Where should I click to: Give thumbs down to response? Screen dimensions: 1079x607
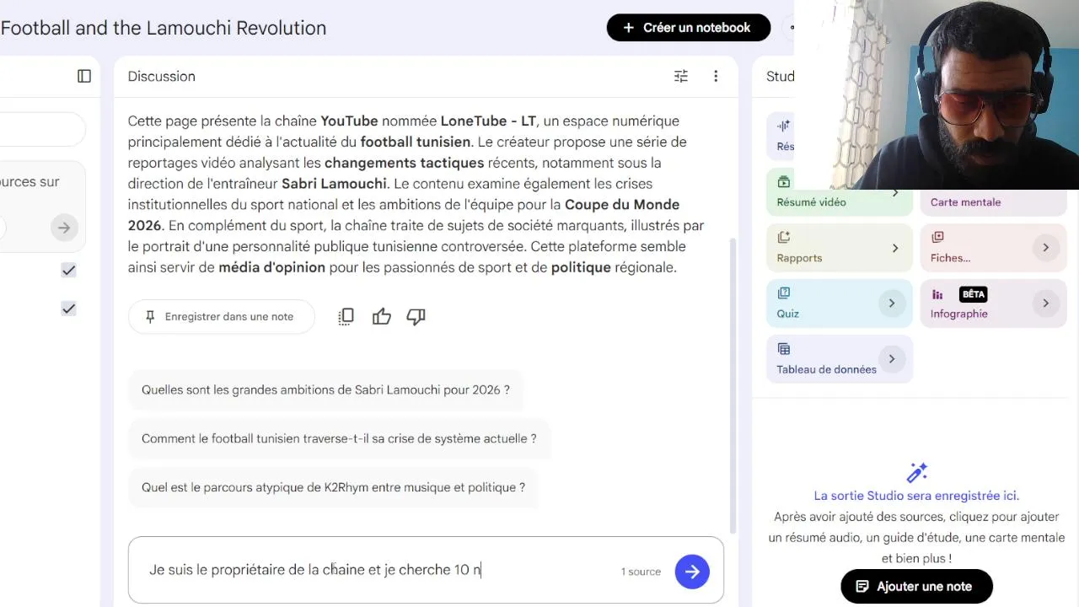(416, 317)
